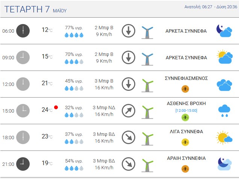Click the southeast wind arrow at 21:00

(129, 164)
